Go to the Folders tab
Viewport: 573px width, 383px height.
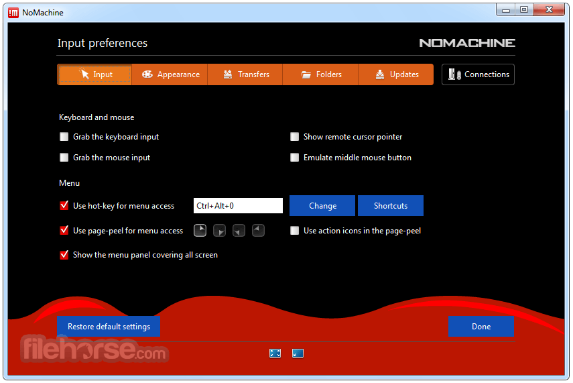(320, 74)
